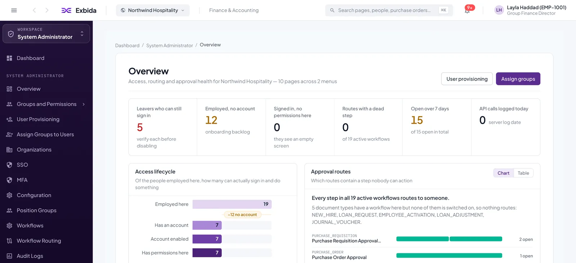The height and width of the screenshot is (263, 576).
Task: Click '2 open' on the Purchase Requisition row
Action: [526, 240]
